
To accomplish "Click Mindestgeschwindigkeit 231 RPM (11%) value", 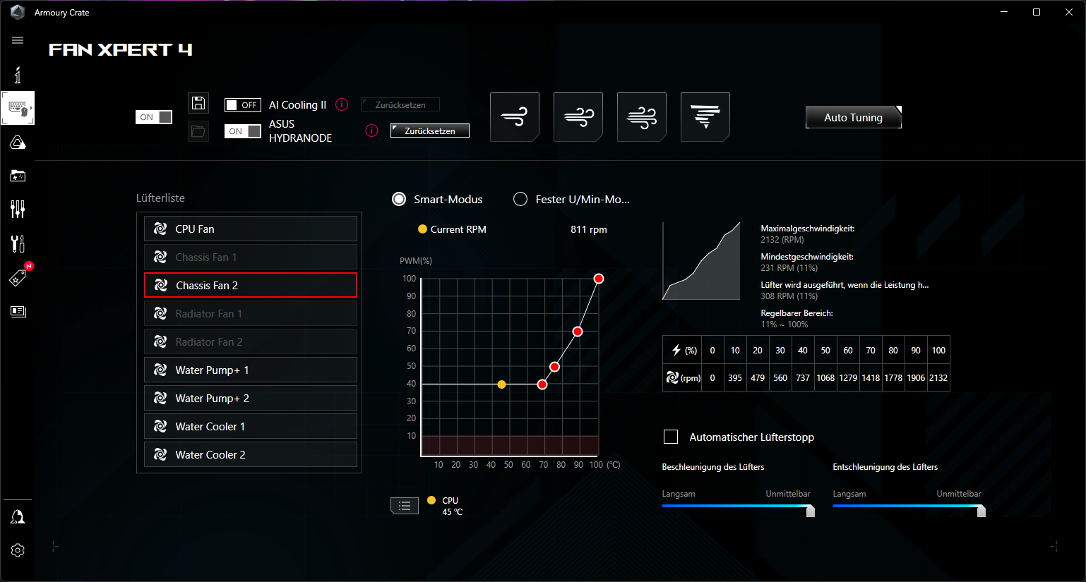I will coord(789,268).
